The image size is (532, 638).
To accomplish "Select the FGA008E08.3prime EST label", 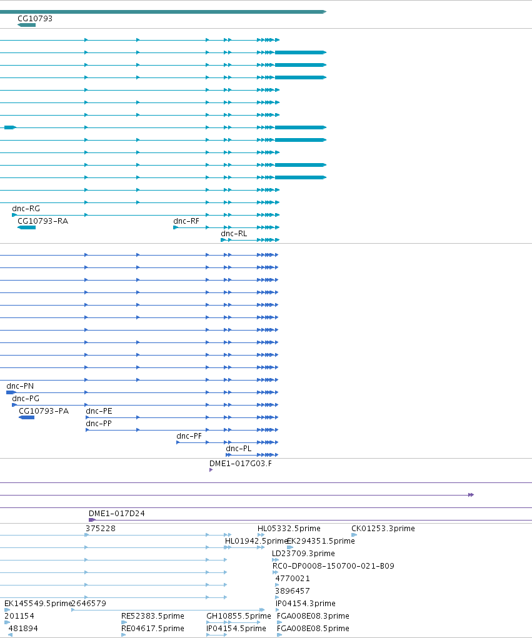I will [x=313, y=616].
